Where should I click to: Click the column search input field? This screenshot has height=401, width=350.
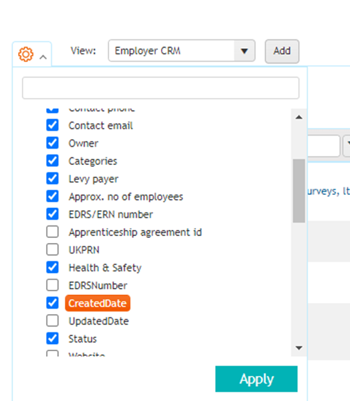(x=160, y=87)
